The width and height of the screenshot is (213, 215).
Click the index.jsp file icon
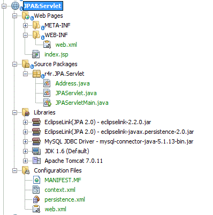coord(36,54)
